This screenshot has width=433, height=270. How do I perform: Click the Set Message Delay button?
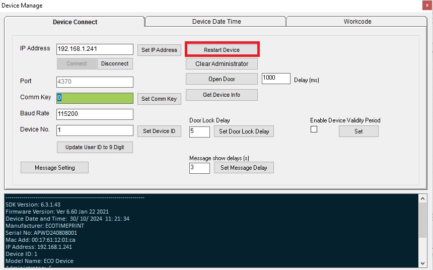pyautogui.click(x=244, y=168)
